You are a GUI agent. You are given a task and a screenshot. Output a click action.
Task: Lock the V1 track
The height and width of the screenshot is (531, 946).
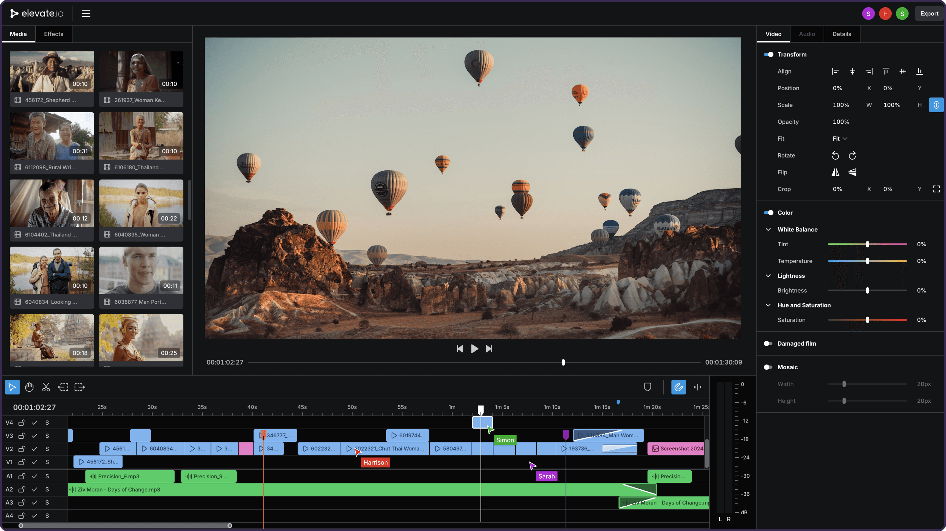22,462
